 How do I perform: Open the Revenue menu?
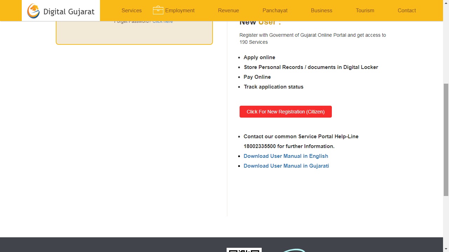click(x=228, y=10)
